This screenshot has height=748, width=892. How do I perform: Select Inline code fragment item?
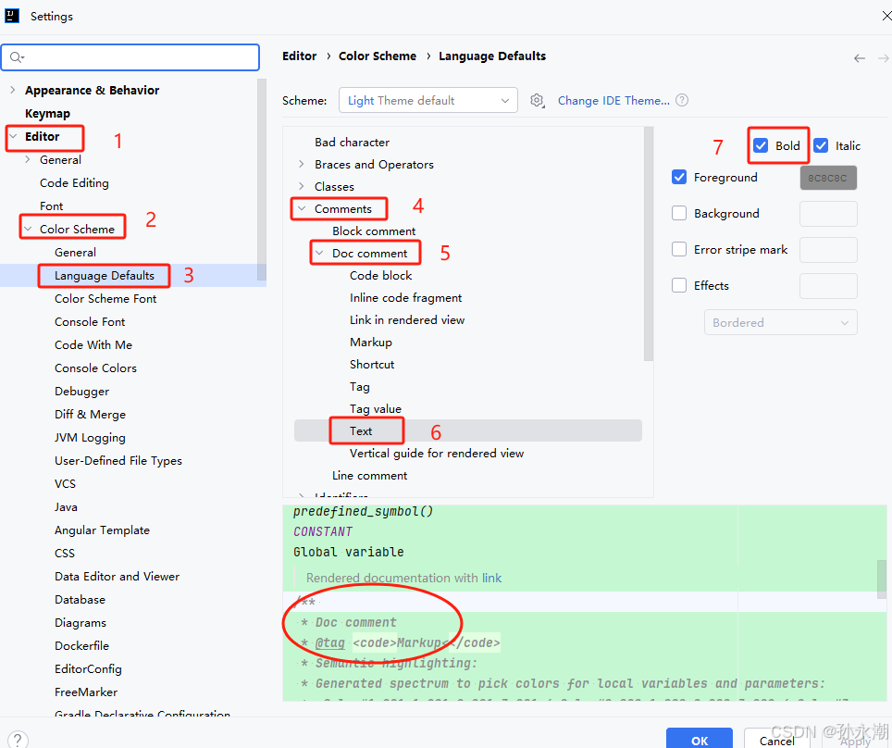pos(405,297)
